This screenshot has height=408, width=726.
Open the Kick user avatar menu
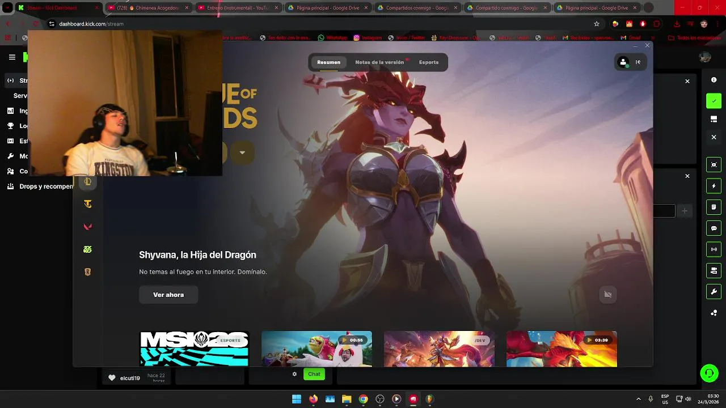(x=705, y=57)
